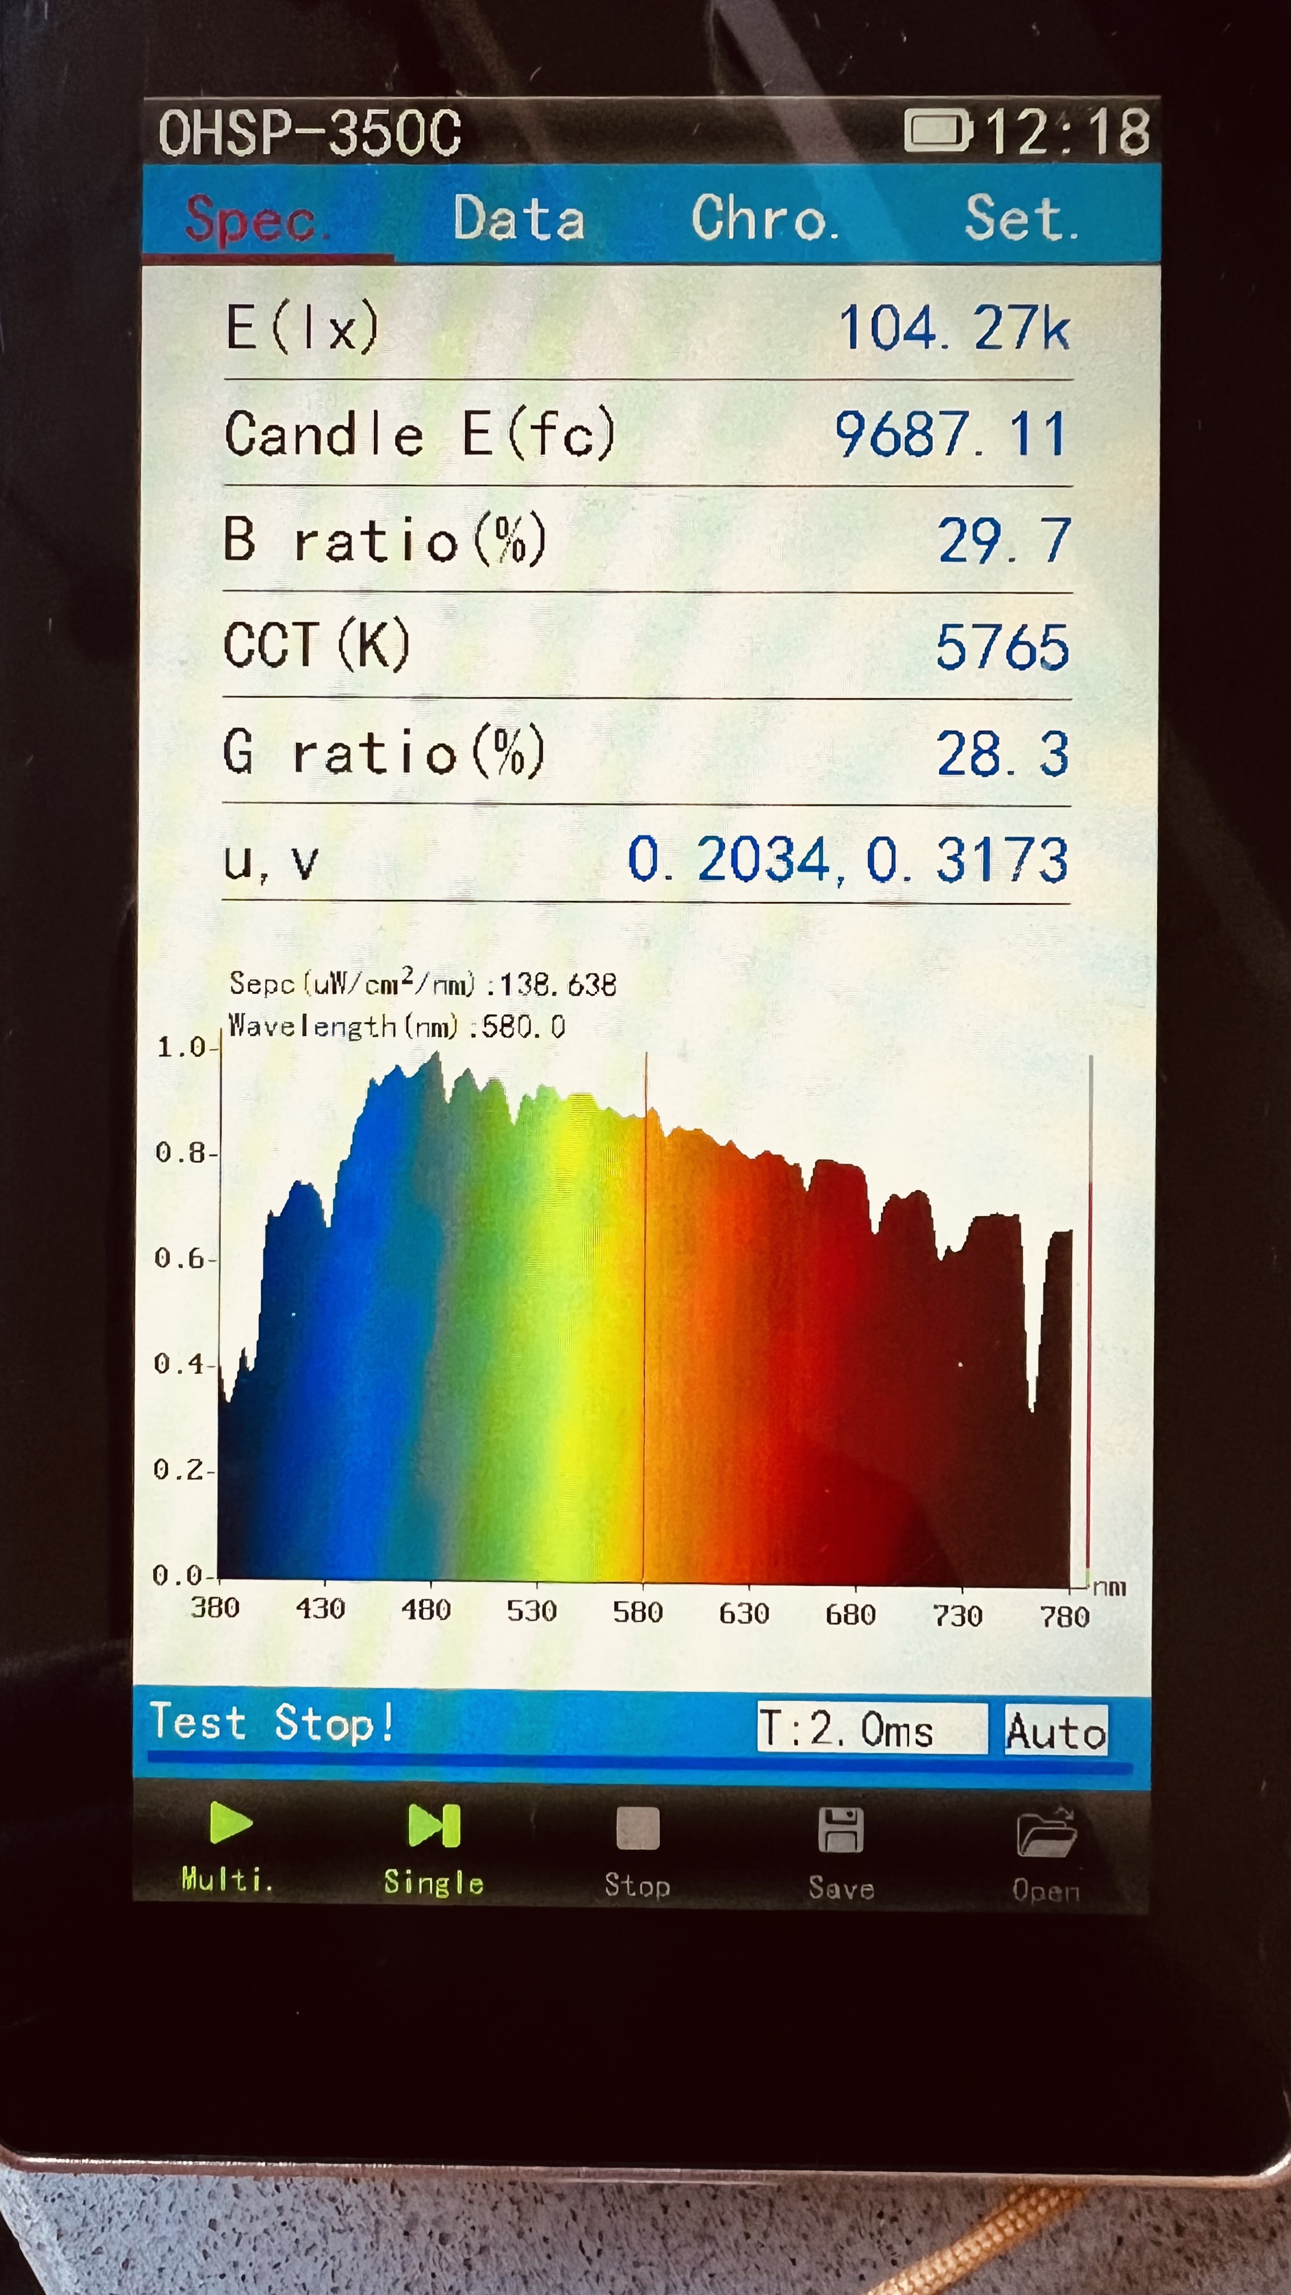Tap the G ratio(%) value 28.3
The image size is (1291, 2295).
1001,754
